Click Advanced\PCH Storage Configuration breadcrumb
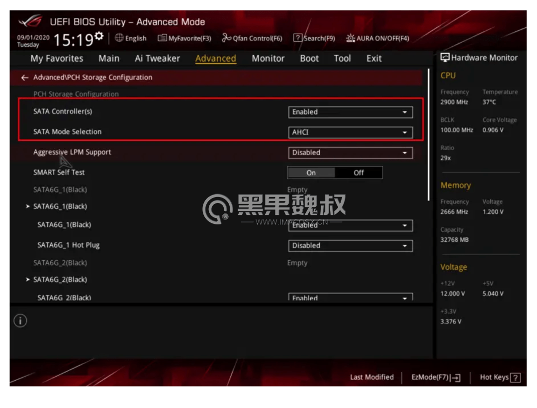Image resolution: width=537 pixels, height=408 pixels. [x=93, y=78]
